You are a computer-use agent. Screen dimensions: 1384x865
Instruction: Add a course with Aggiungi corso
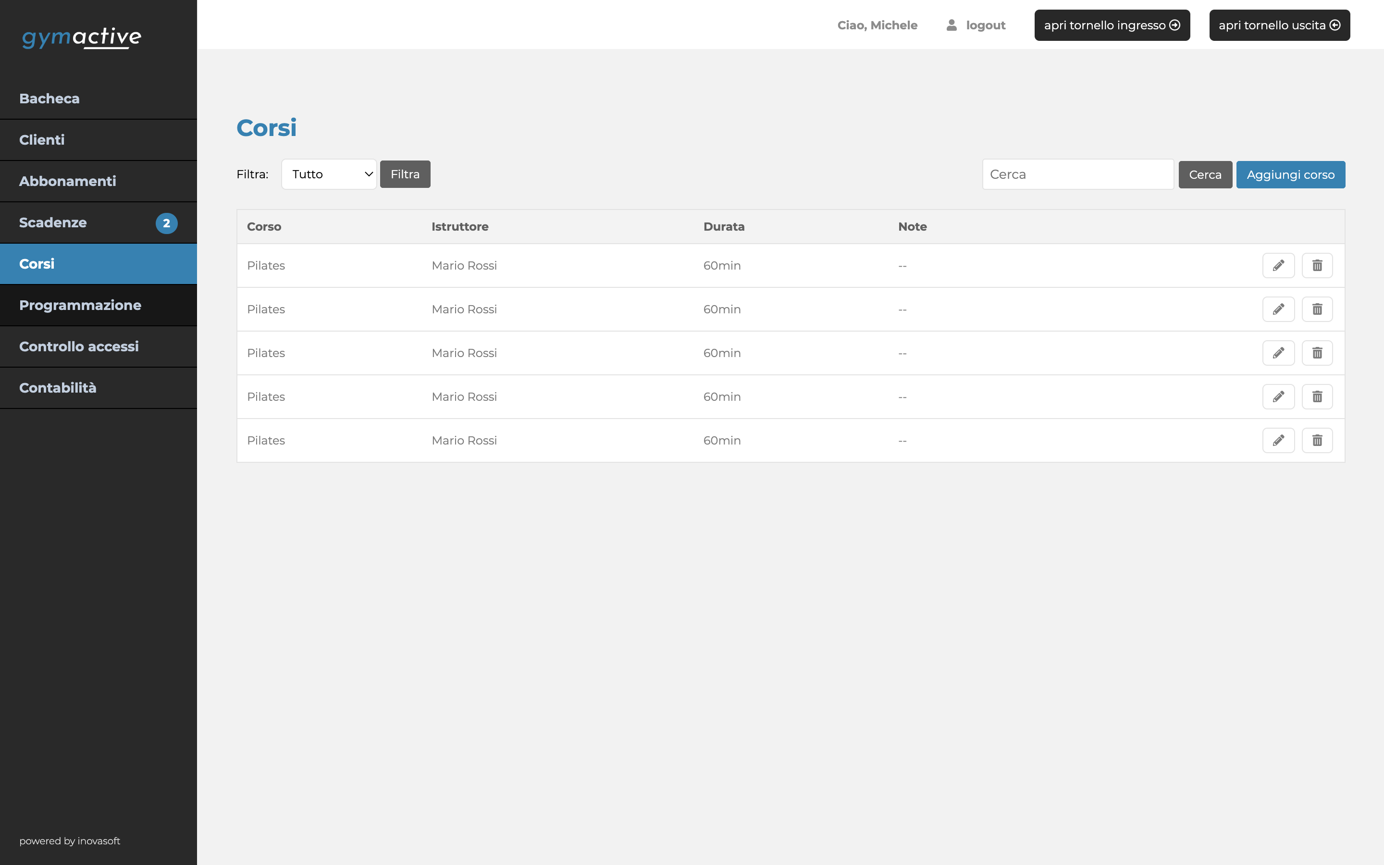1290,174
